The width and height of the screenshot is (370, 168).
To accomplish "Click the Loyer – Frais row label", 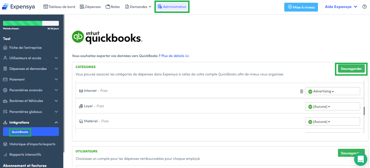I will [94, 106].
